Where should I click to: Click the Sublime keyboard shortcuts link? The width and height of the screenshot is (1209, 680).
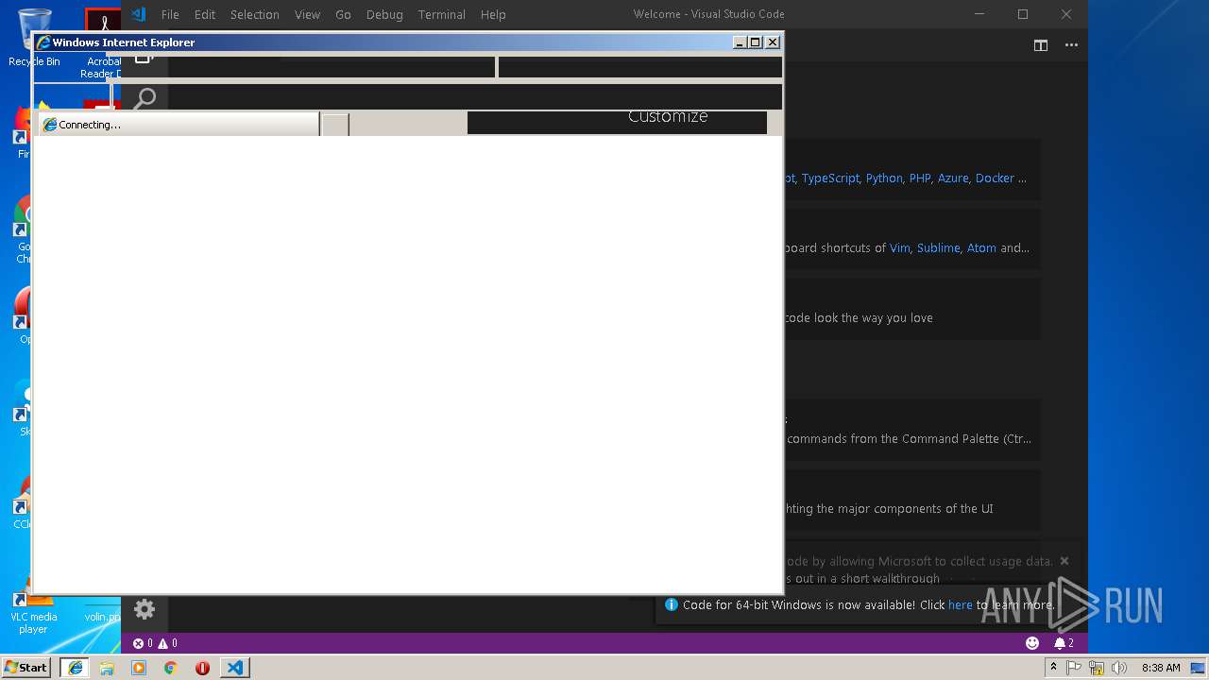(938, 247)
